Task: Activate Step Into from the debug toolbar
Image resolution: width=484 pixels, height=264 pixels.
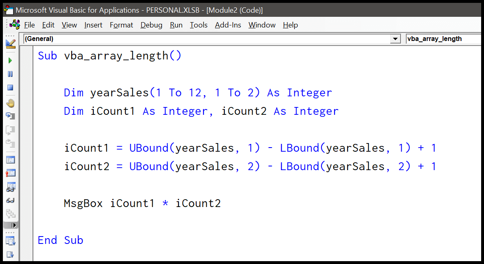Action: tap(11, 116)
